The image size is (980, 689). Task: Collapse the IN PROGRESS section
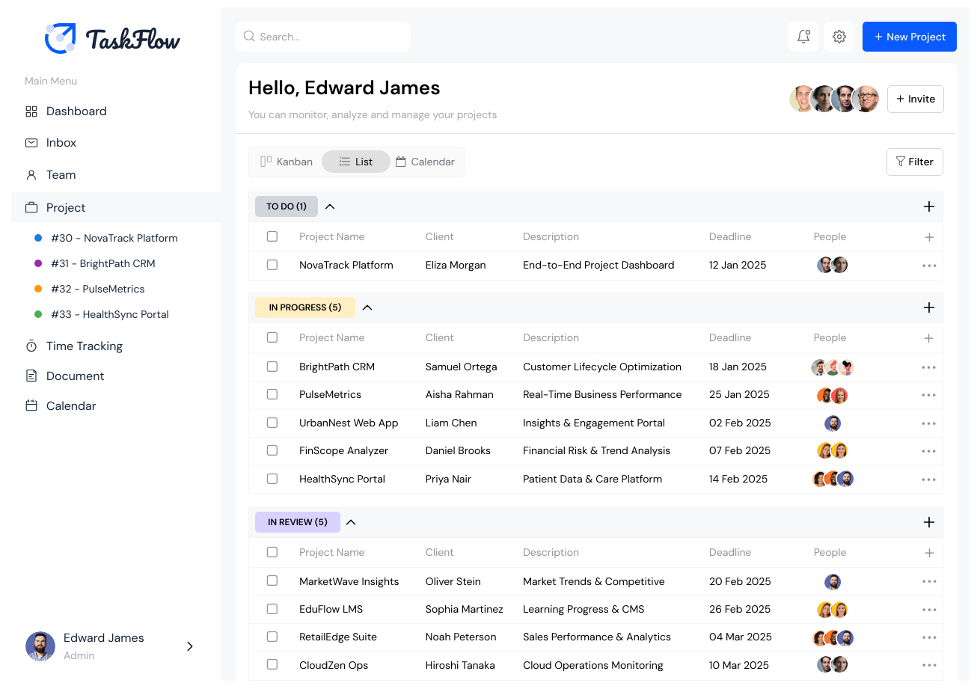pyautogui.click(x=367, y=307)
